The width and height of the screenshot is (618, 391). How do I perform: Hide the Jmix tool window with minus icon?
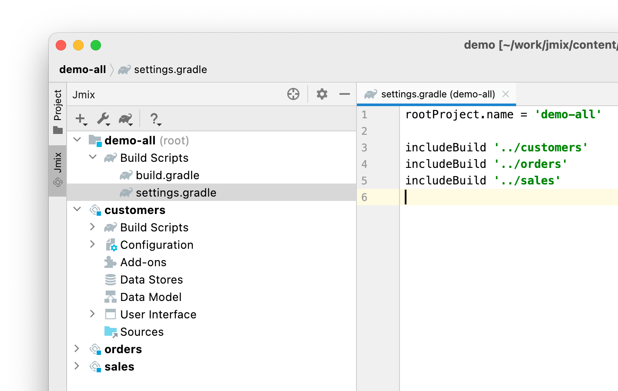(345, 94)
